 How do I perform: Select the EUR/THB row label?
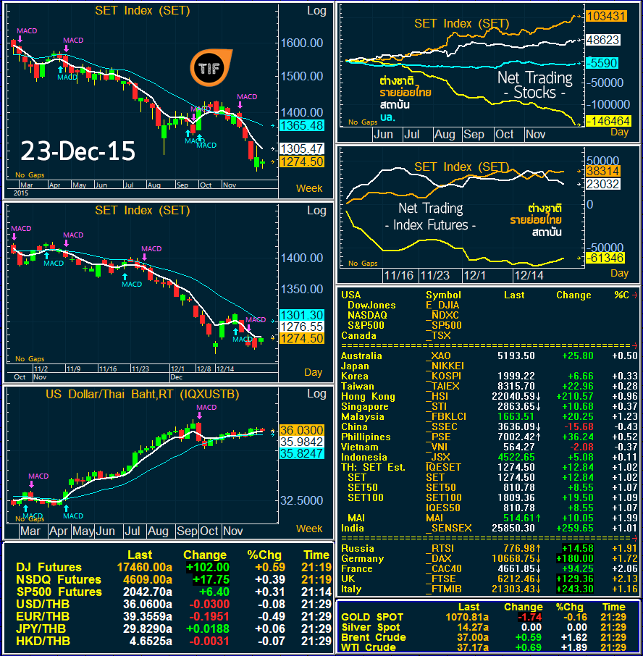pos(43,617)
